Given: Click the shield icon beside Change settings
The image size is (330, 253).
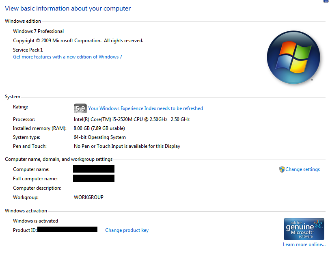Looking at the screenshot, I should (282, 169).
